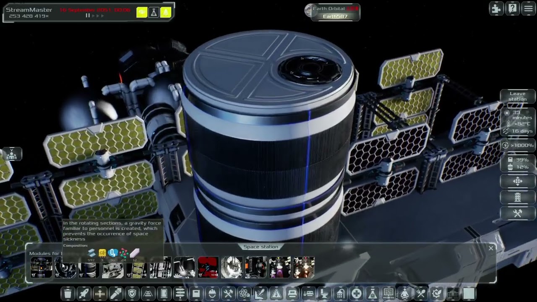Click the red date and time display
This screenshot has width=537, height=302.
click(x=95, y=10)
